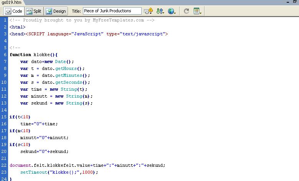Click line number 14 in the gutter
This screenshot has height=181, width=299.
click(4, 110)
